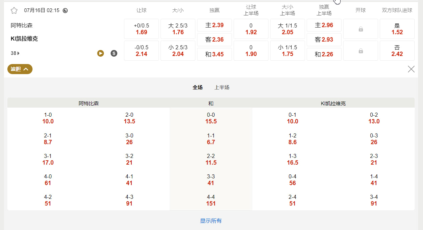Viewport: 423px width, 230px height.
Task: Mark the match as favorite with the star icon
Action: tap(14, 10)
